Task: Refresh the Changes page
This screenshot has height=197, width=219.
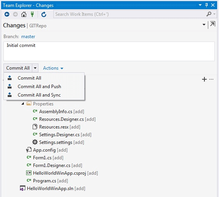Action: coord(44,14)
